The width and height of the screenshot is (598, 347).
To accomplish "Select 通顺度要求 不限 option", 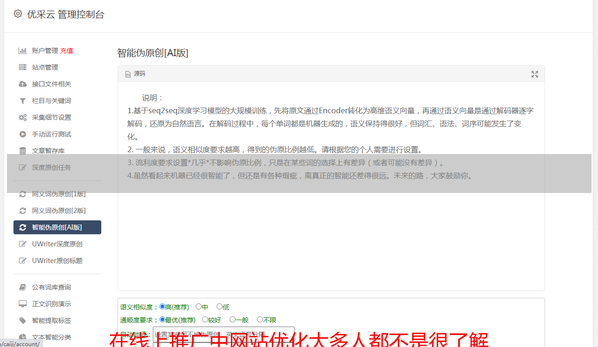I will [260, 320].
